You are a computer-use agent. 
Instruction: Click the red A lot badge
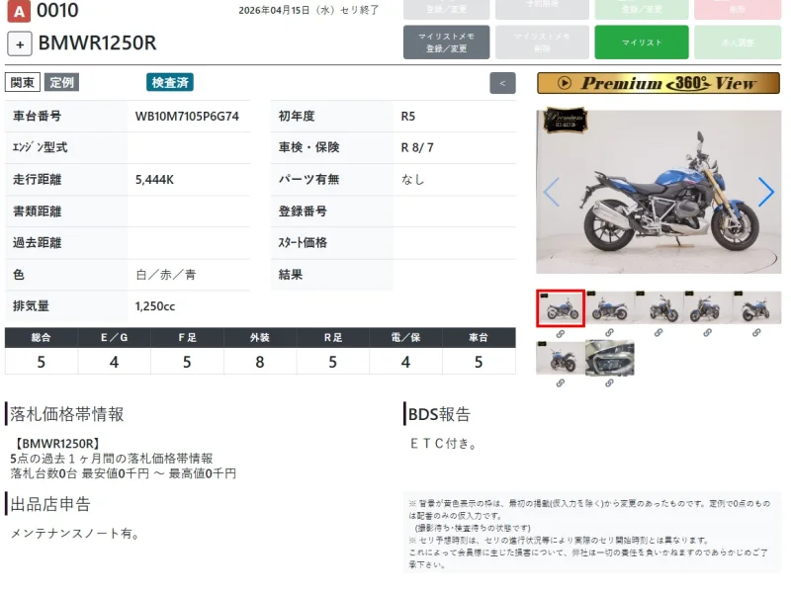point(19,11)
